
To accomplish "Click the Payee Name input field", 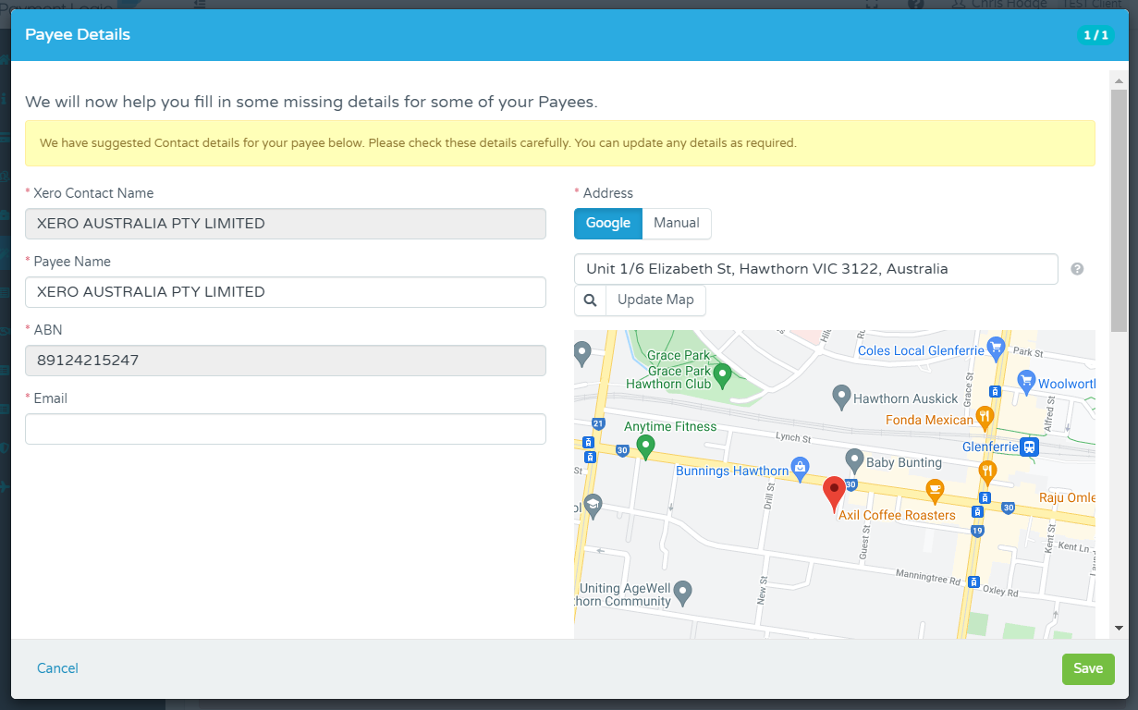I will (286, 292).
